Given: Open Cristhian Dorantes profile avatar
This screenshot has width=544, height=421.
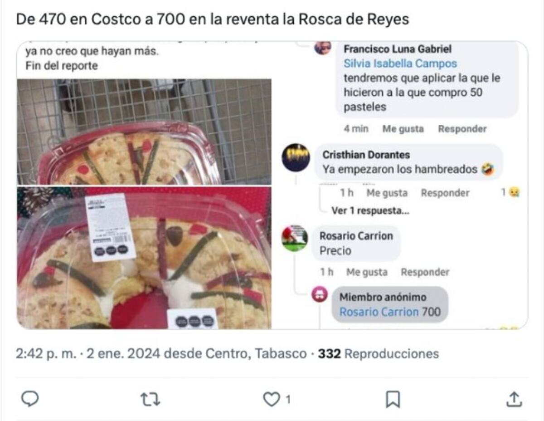Looking at the screenshot, I should [x=296, y=157].
